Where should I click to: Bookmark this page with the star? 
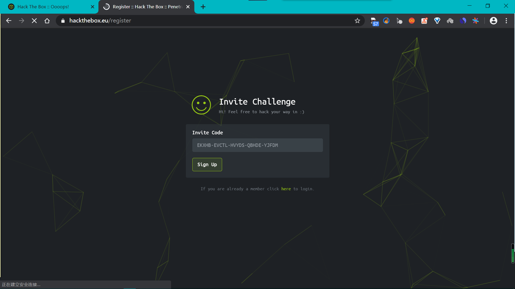(357, 21)
